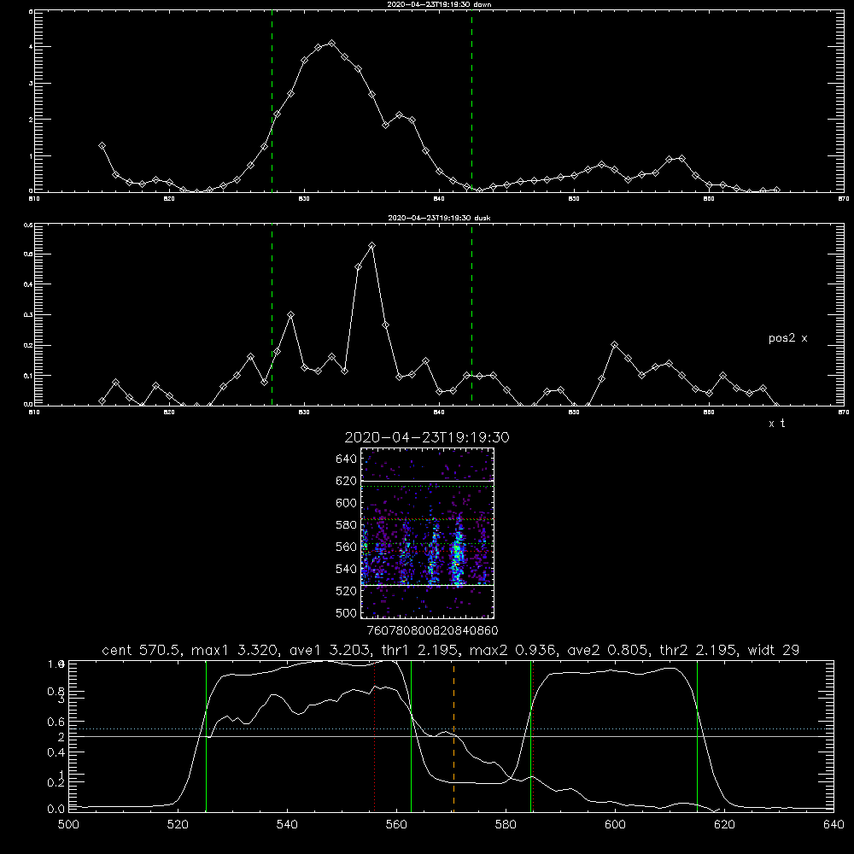854x854 pixels.
Task: Click the first diamond data point of the dawn curve
Action: click(x=102, y=146)
